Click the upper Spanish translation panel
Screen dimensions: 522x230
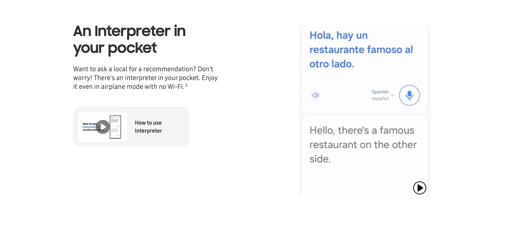364,68
